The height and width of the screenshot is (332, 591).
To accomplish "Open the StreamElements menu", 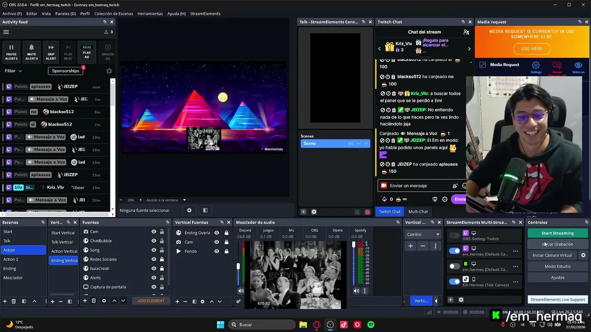I will (205, 14).
